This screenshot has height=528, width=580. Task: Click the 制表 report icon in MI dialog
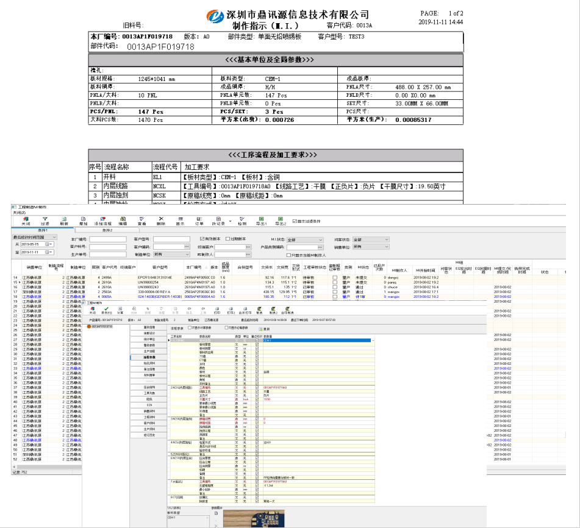pyautogui.click(x=259, y=309)
